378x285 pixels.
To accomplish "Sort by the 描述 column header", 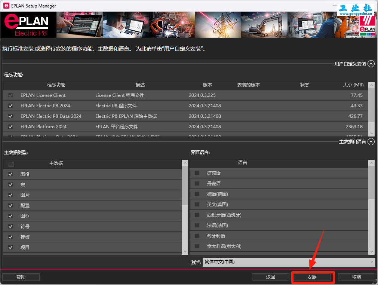I will point(140,85).
